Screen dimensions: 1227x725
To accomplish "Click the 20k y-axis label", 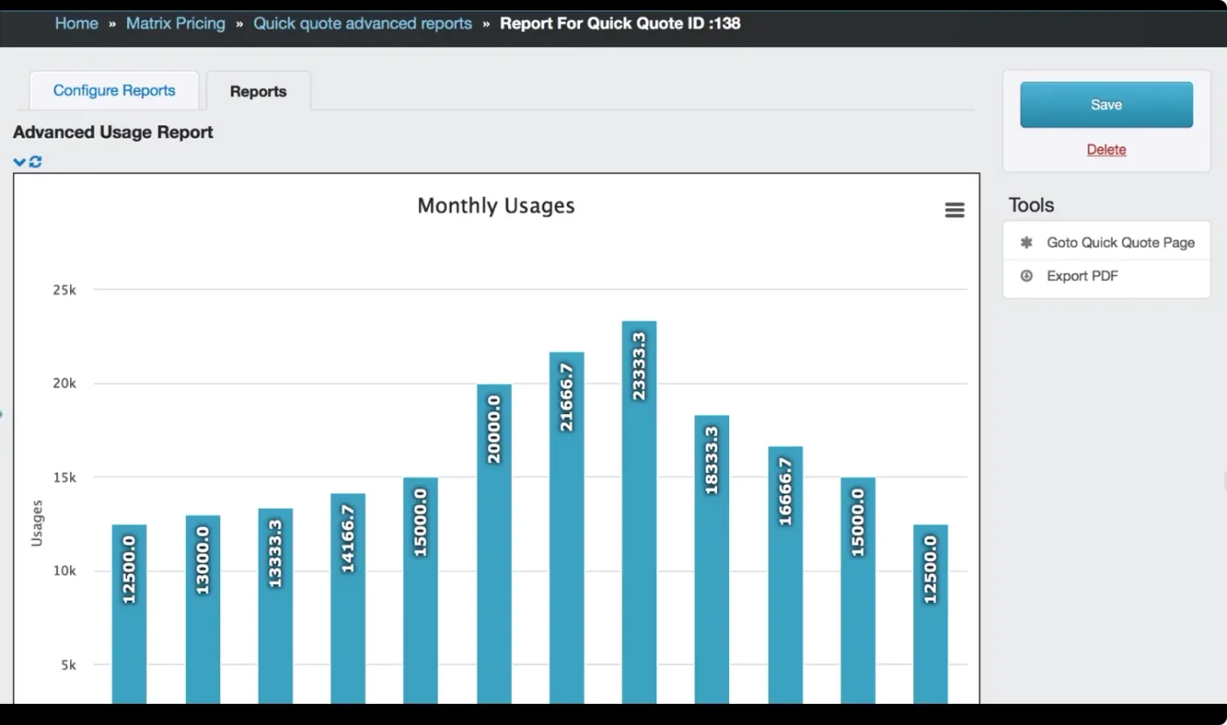I will click(65, 384).
